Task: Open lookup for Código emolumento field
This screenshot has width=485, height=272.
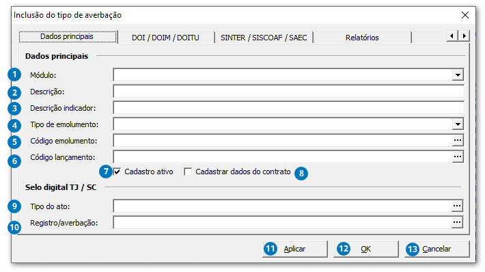Action: coord(458,141)
